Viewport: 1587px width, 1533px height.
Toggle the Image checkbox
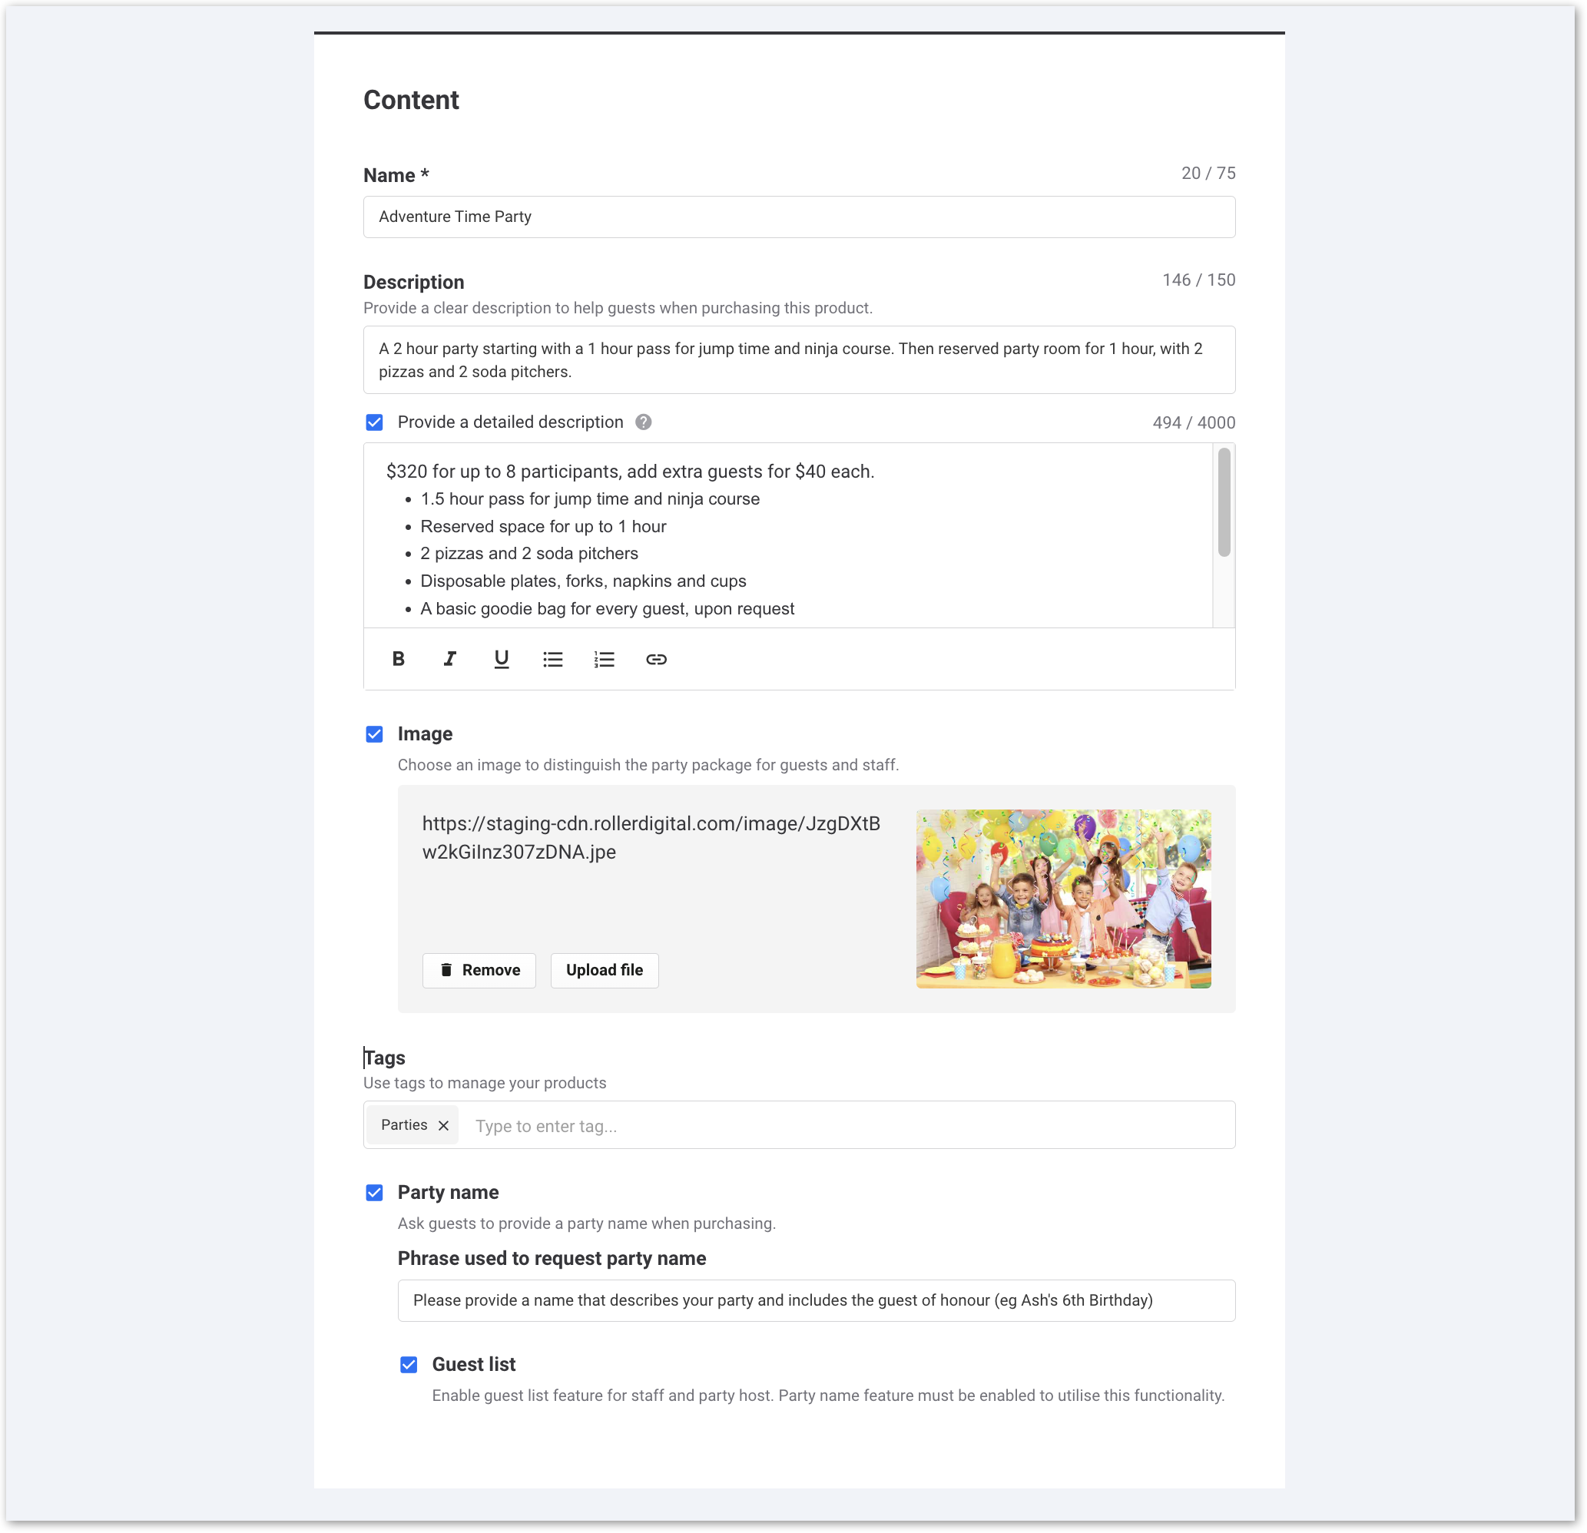click(x=374, y=734)
